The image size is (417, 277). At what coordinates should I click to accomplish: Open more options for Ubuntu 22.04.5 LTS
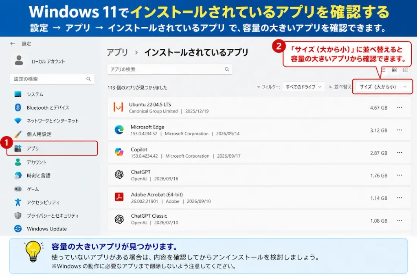pyautogui.click(x=400, y=108)
